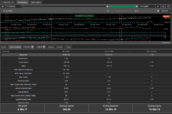
Task: Toggle the Visual Mode checkbox
Action: coord(1,11)
